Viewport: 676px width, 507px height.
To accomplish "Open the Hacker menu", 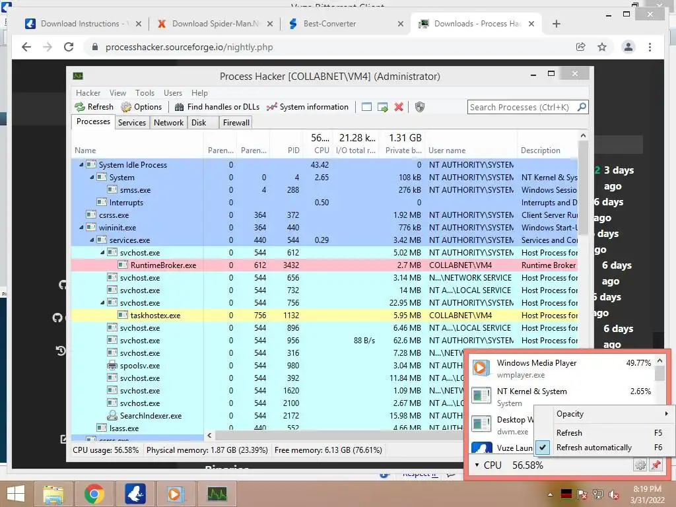I will point(88,92).
